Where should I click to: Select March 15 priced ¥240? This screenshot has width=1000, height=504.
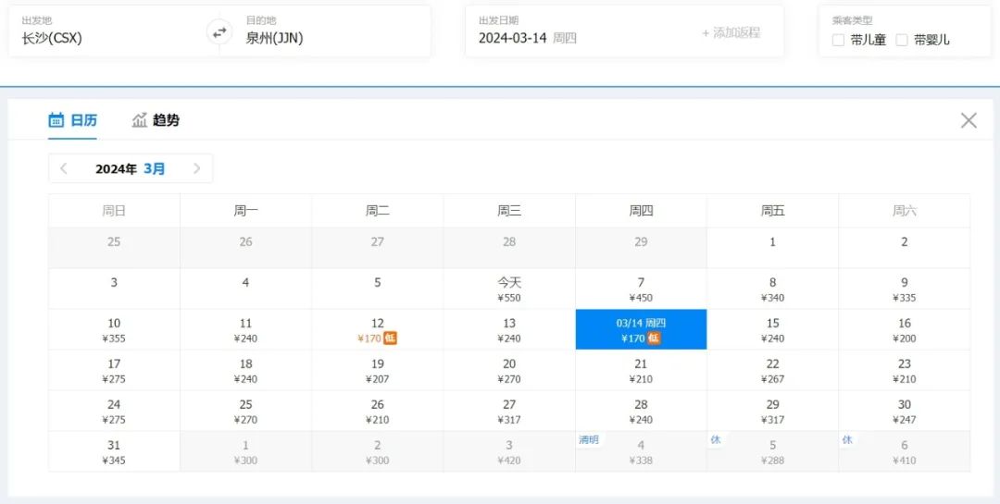(x=772, y=329)
